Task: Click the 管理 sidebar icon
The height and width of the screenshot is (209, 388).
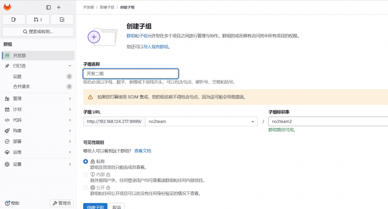Action: pos(7,99)
